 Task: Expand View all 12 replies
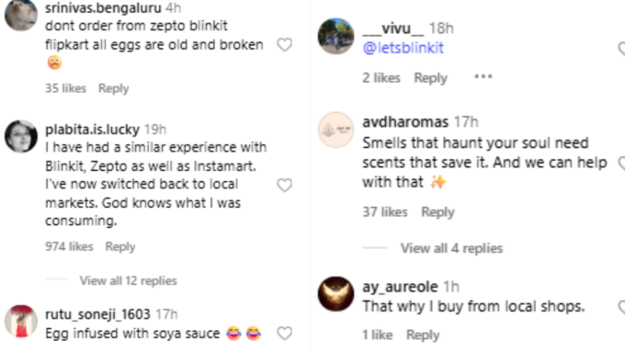click(x=128, y=280)
